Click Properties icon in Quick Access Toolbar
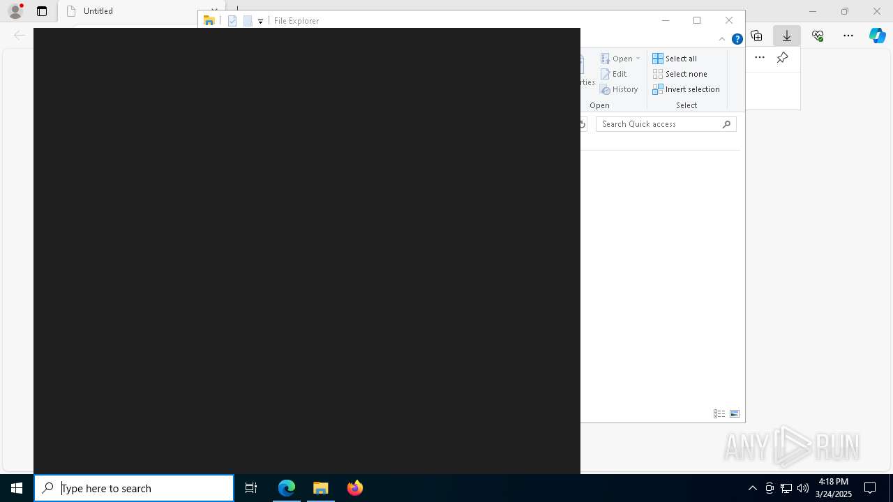This screenshot has height=502, width=893. (x=232, y=21)
